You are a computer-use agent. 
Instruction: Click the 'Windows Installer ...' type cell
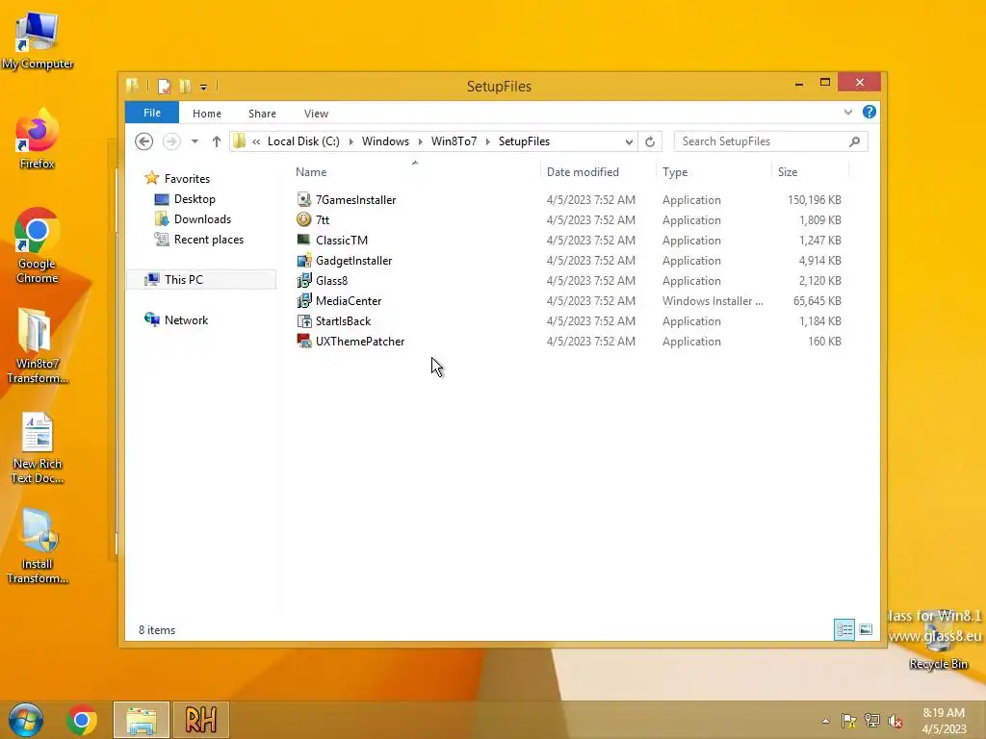click(x=713, y=301)
